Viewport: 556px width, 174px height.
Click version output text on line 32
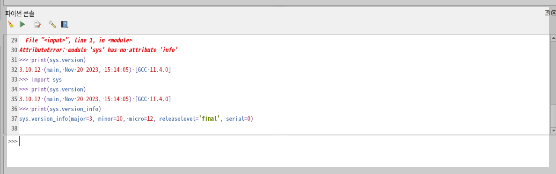click(95, 70)
